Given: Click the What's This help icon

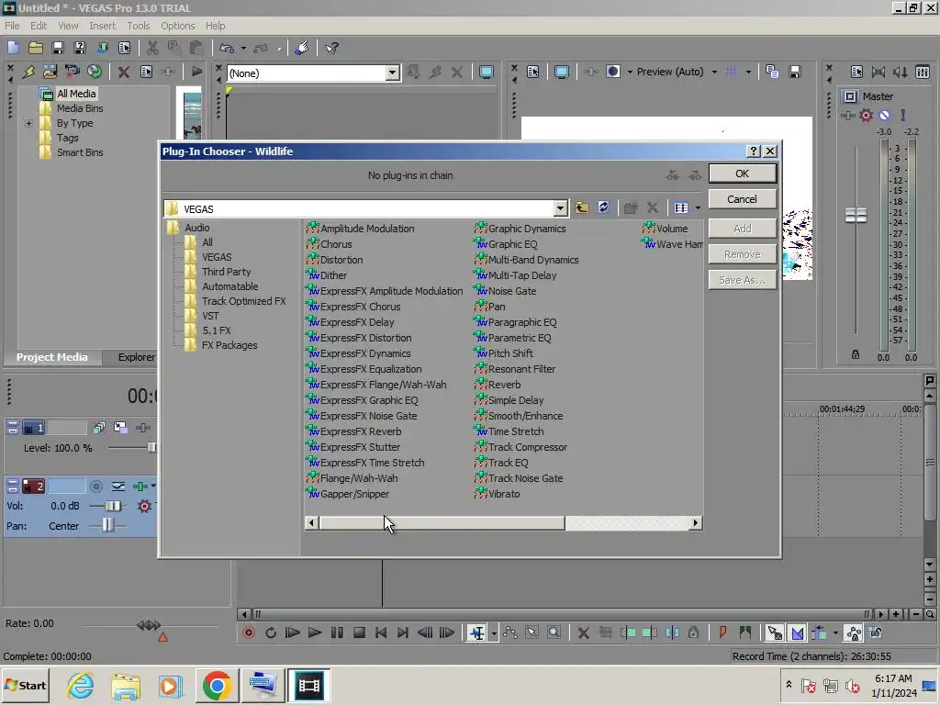Looking at the screenshot, I should click(x=331, y=48).
